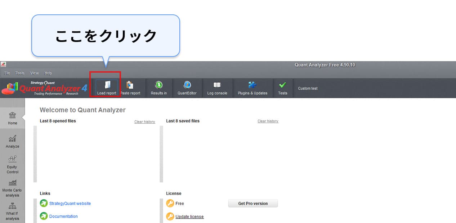Click green arrow icon beside StrategyQuant website
Image resolution: width=456 pixels, height=223 pixels.
coord(44,203)
